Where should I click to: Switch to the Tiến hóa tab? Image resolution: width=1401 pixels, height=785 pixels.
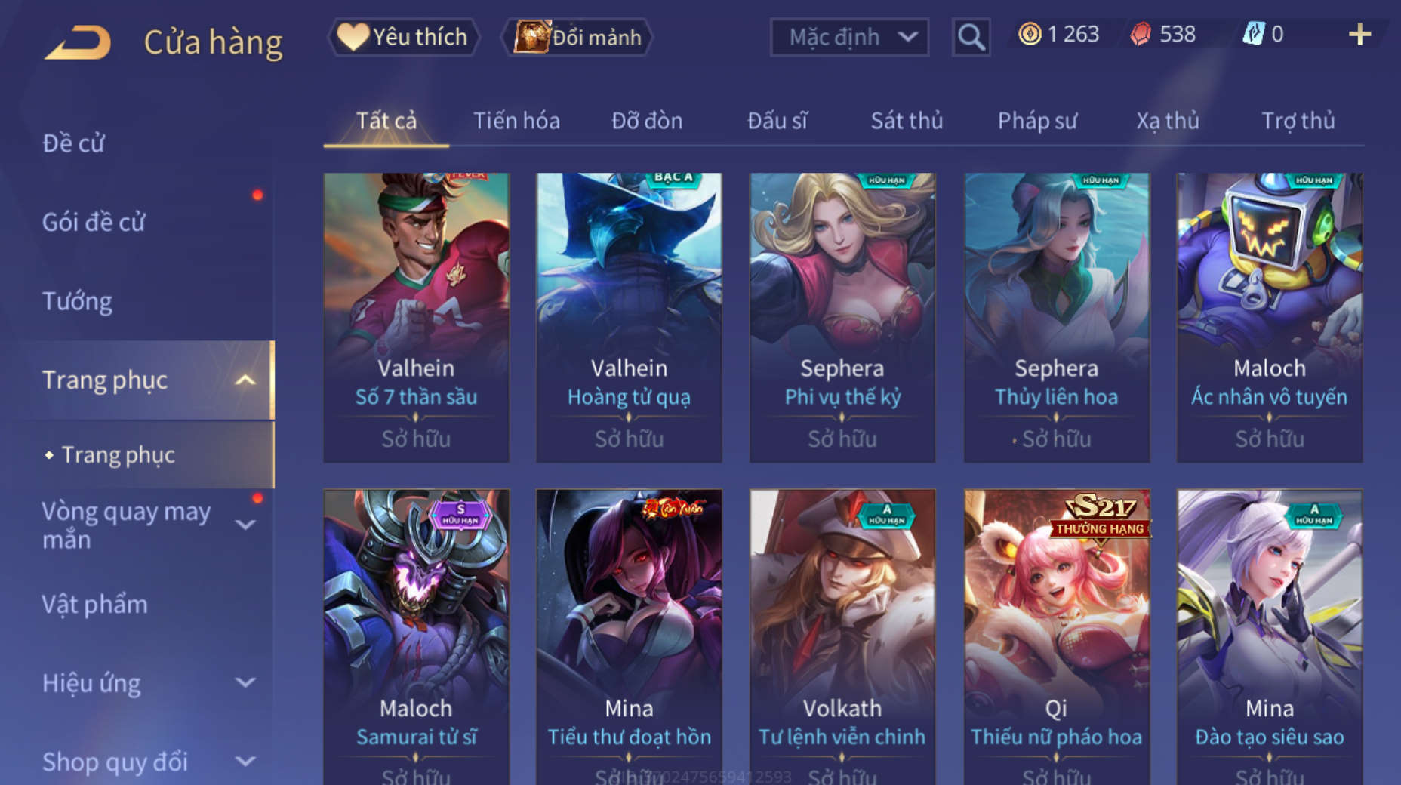(516, 121)
